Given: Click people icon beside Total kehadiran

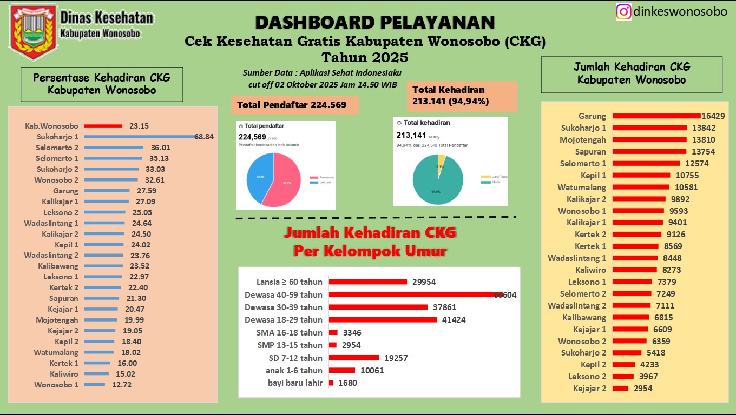Looking at the screenshot, I should tap(399, 123).
